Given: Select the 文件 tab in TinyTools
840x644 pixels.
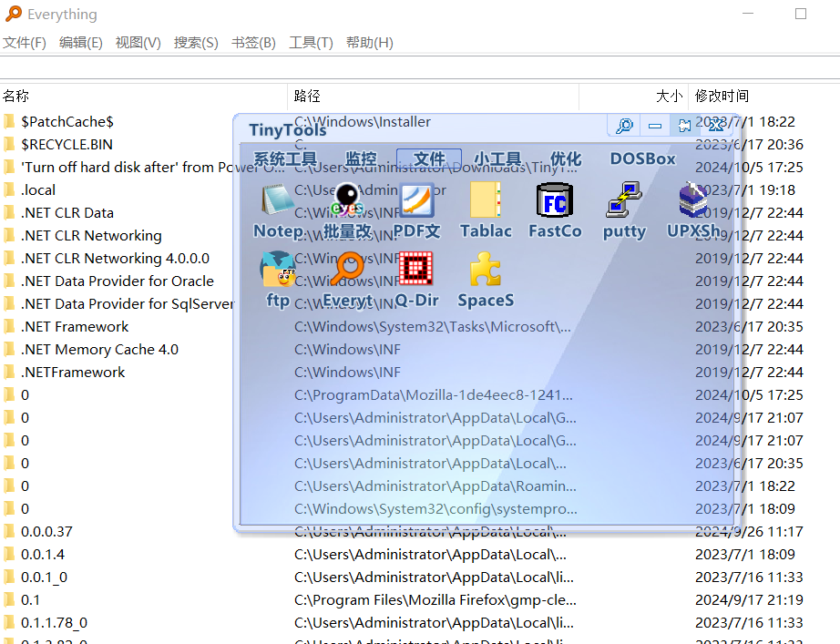Looking at the screenshot, I should click(429, 159).
